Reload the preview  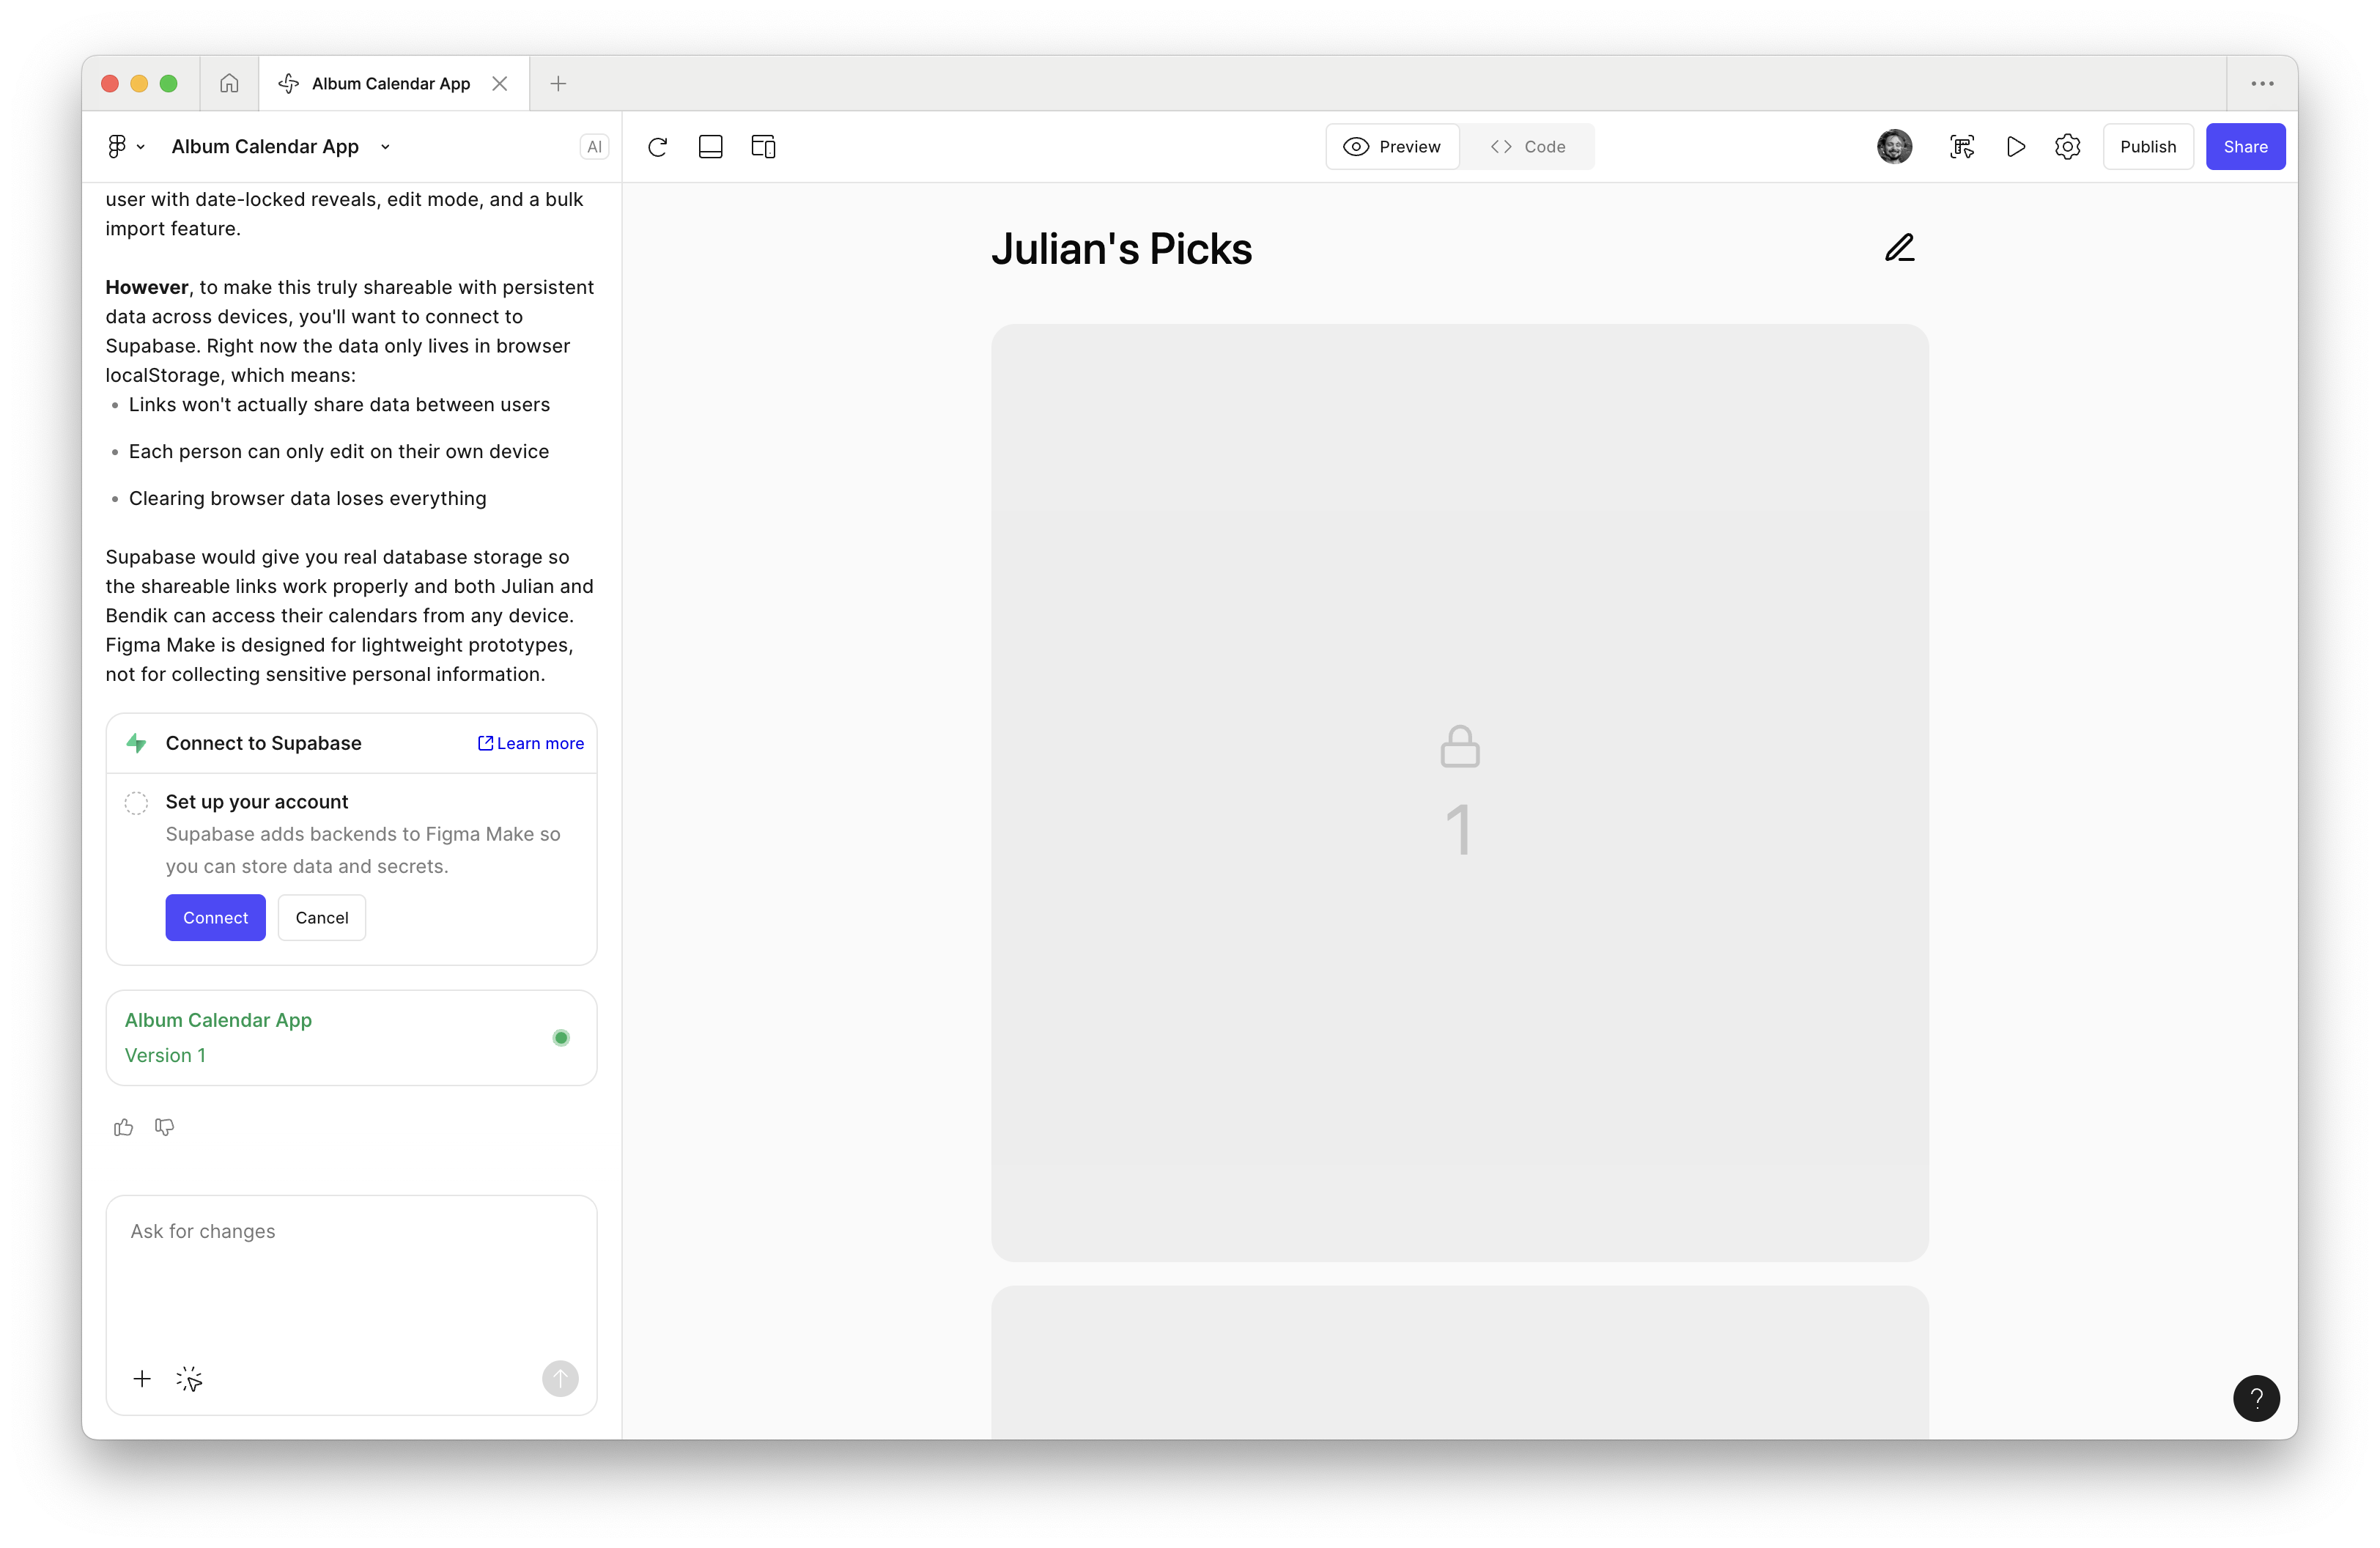tap(657, 147)
